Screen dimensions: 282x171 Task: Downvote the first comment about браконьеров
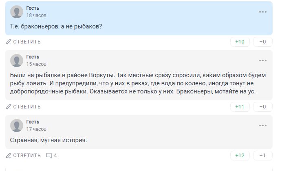[x=262, y=42]
